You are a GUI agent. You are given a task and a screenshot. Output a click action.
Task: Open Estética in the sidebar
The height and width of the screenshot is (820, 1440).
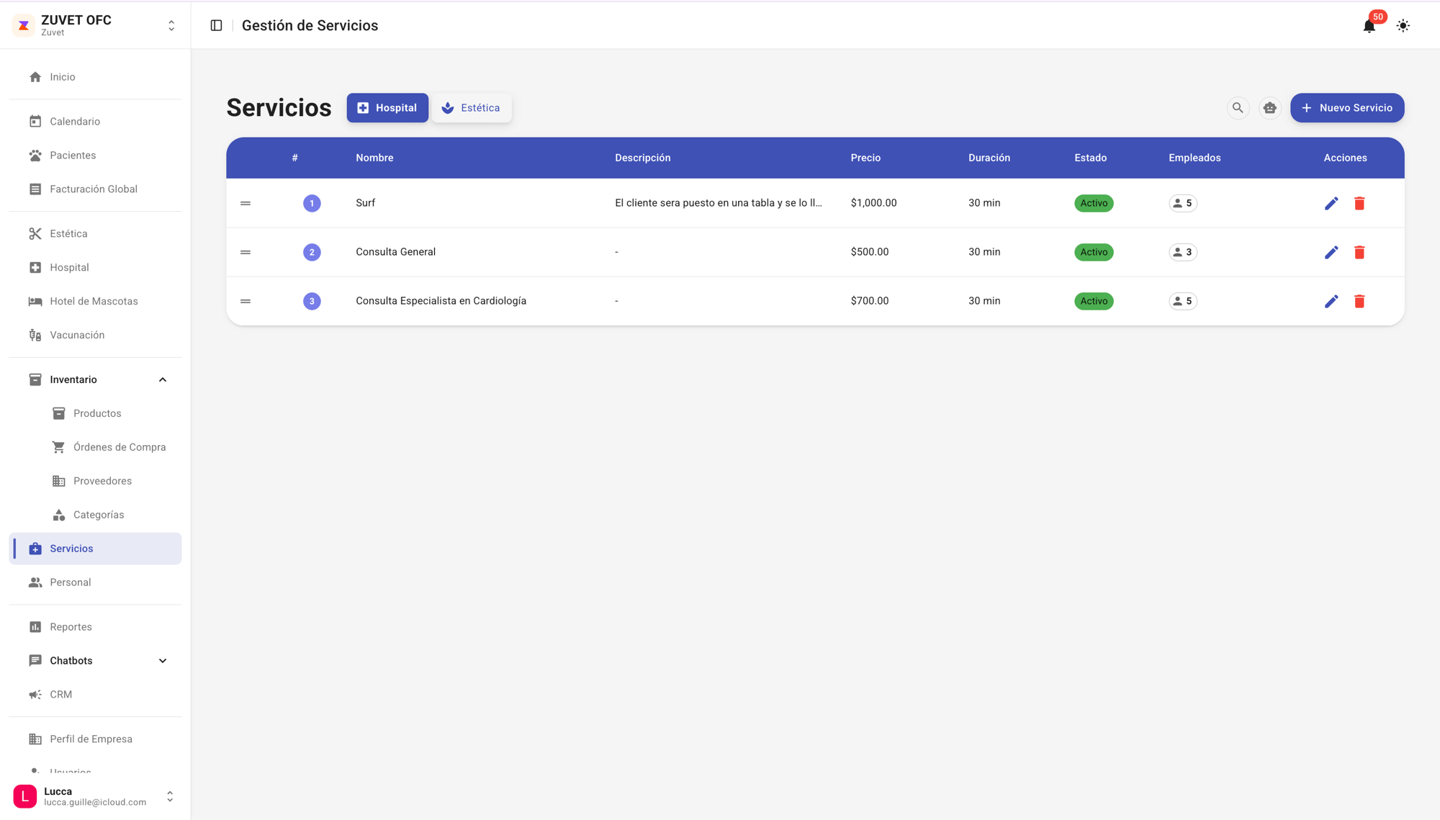95,234
